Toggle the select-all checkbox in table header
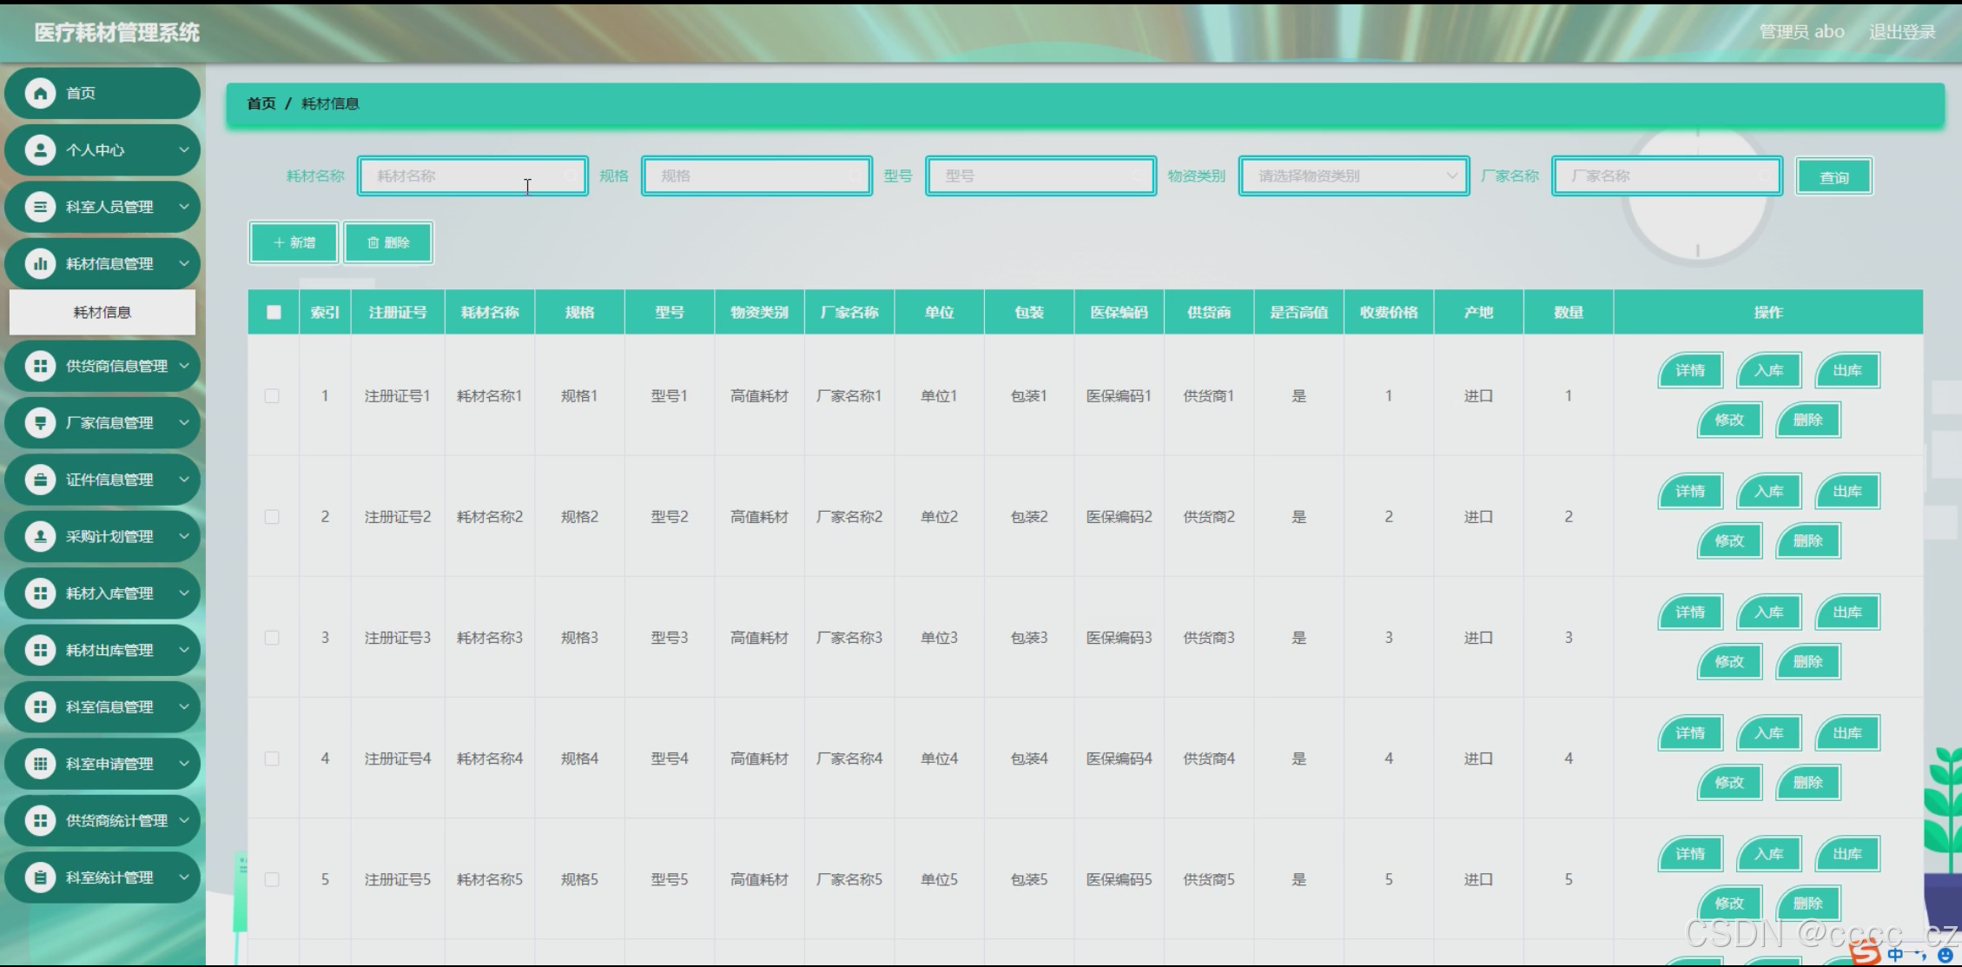The image size is (1962, 967). click(x=274, y=312)
